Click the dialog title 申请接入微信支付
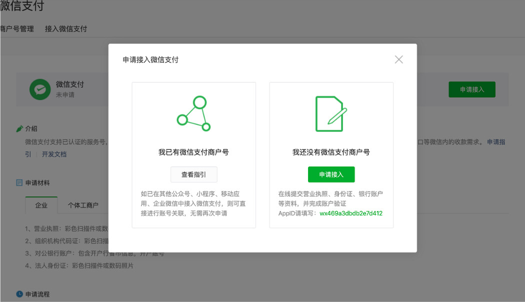Image resolution: width=525 pixels, height=302 pixels. 150,60
